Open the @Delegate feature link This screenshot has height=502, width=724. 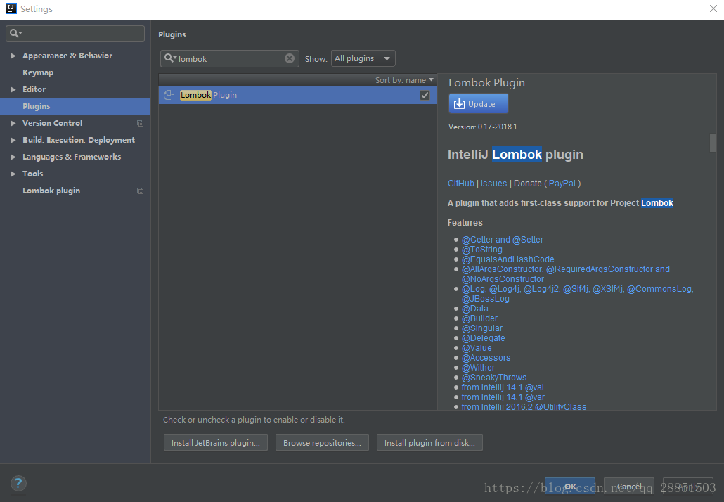point(483,338)
